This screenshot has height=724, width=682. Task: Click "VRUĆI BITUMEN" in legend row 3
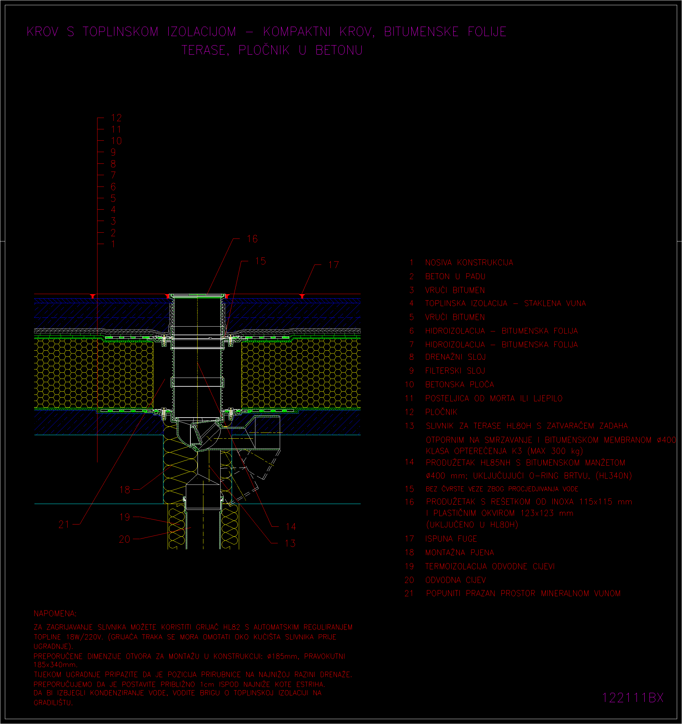455,290
